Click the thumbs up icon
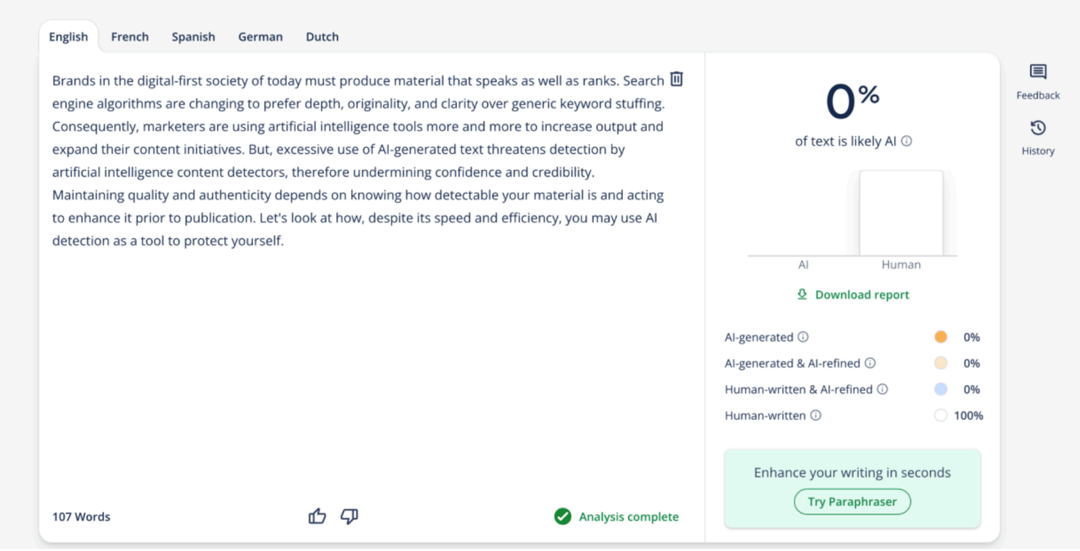Viewport: 1080px width, 551px height. [317, 517]
